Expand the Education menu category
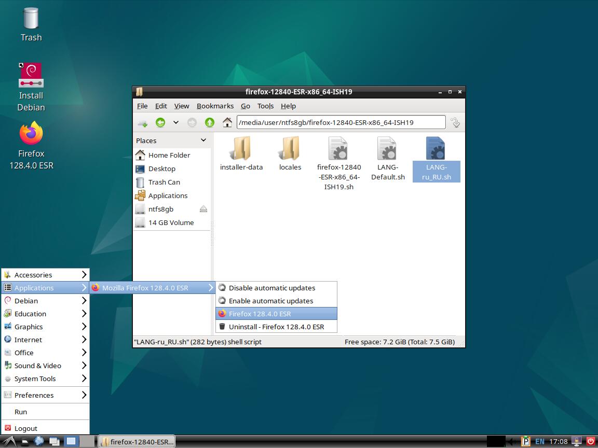The height and width of the screenshot is (448, 598). point(45,314)
